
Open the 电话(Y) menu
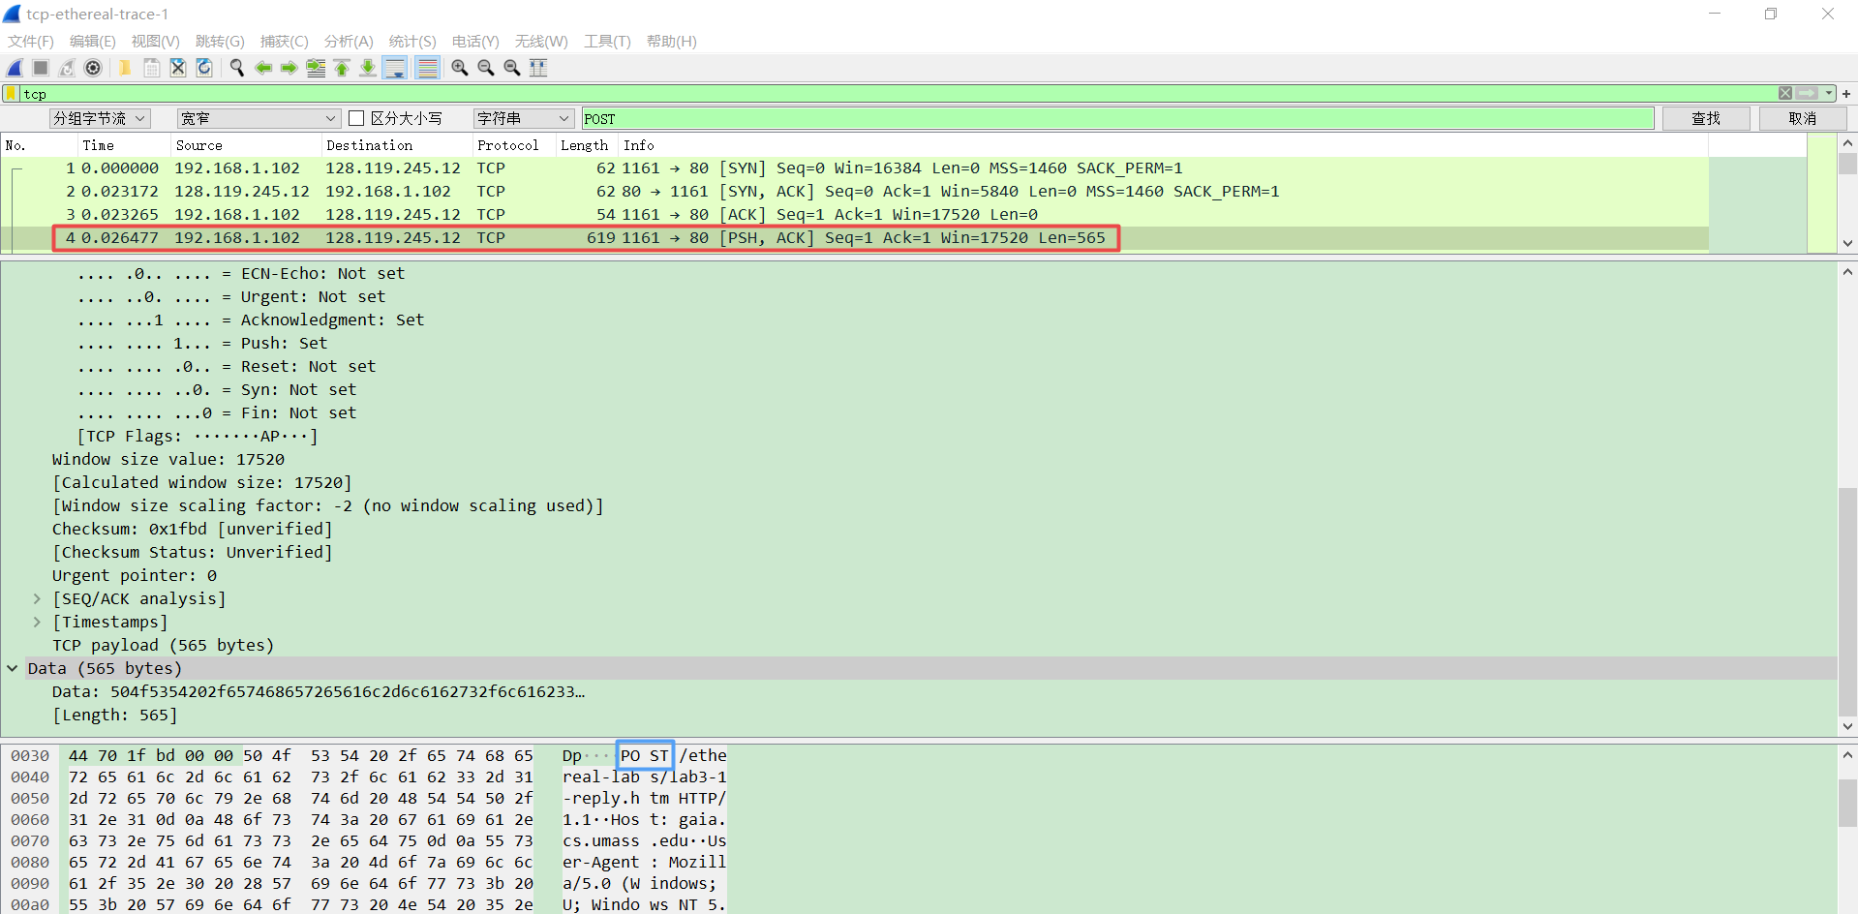[475, 42]
